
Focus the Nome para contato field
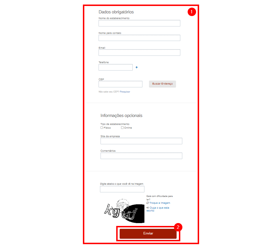pyautogui.click(x=140, y=38)
